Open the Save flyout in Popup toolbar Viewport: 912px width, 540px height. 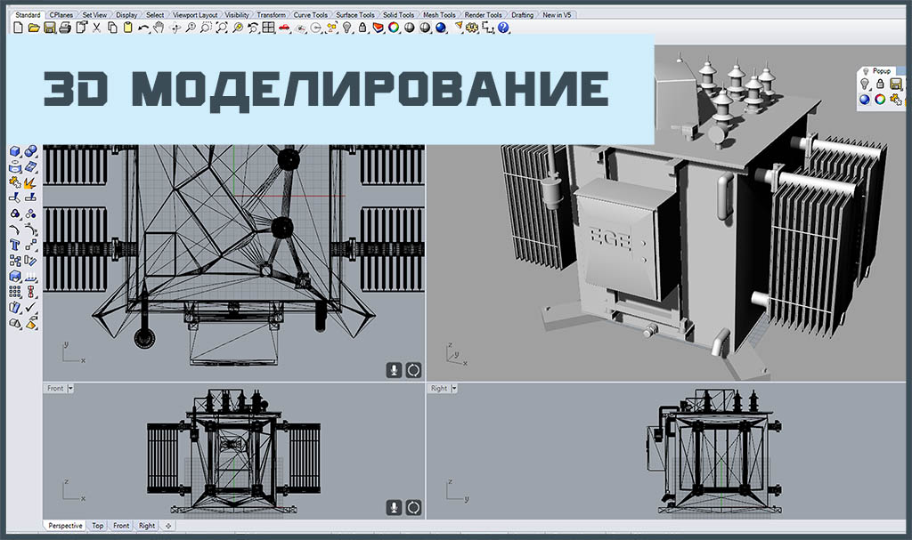(895, 84)
